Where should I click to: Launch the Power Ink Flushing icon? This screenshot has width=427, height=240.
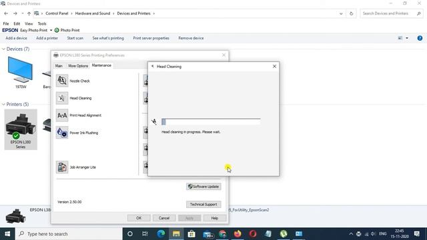pyautogui.click(x=62, y=133)
